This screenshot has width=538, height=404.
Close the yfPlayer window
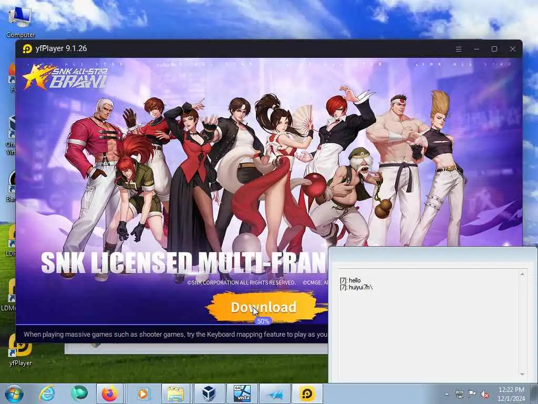[512, 49]
